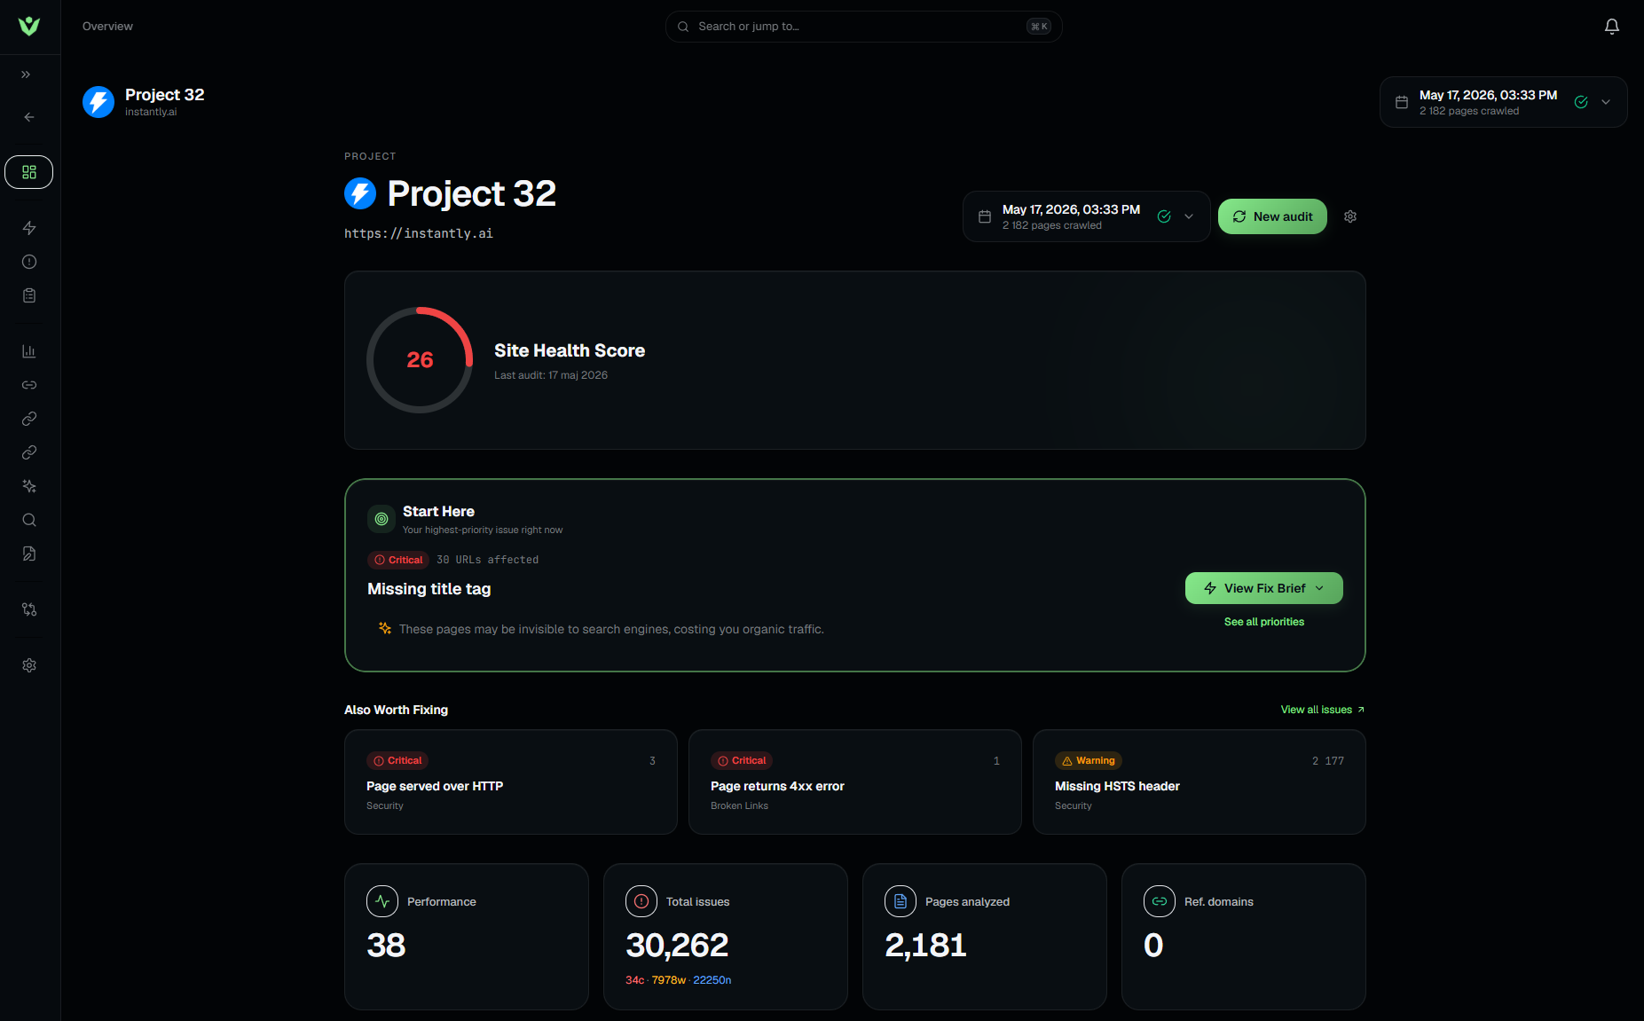Open the issues alert circle sidebar icon
1644x1021 pixels.
click(x=29, y=262)
